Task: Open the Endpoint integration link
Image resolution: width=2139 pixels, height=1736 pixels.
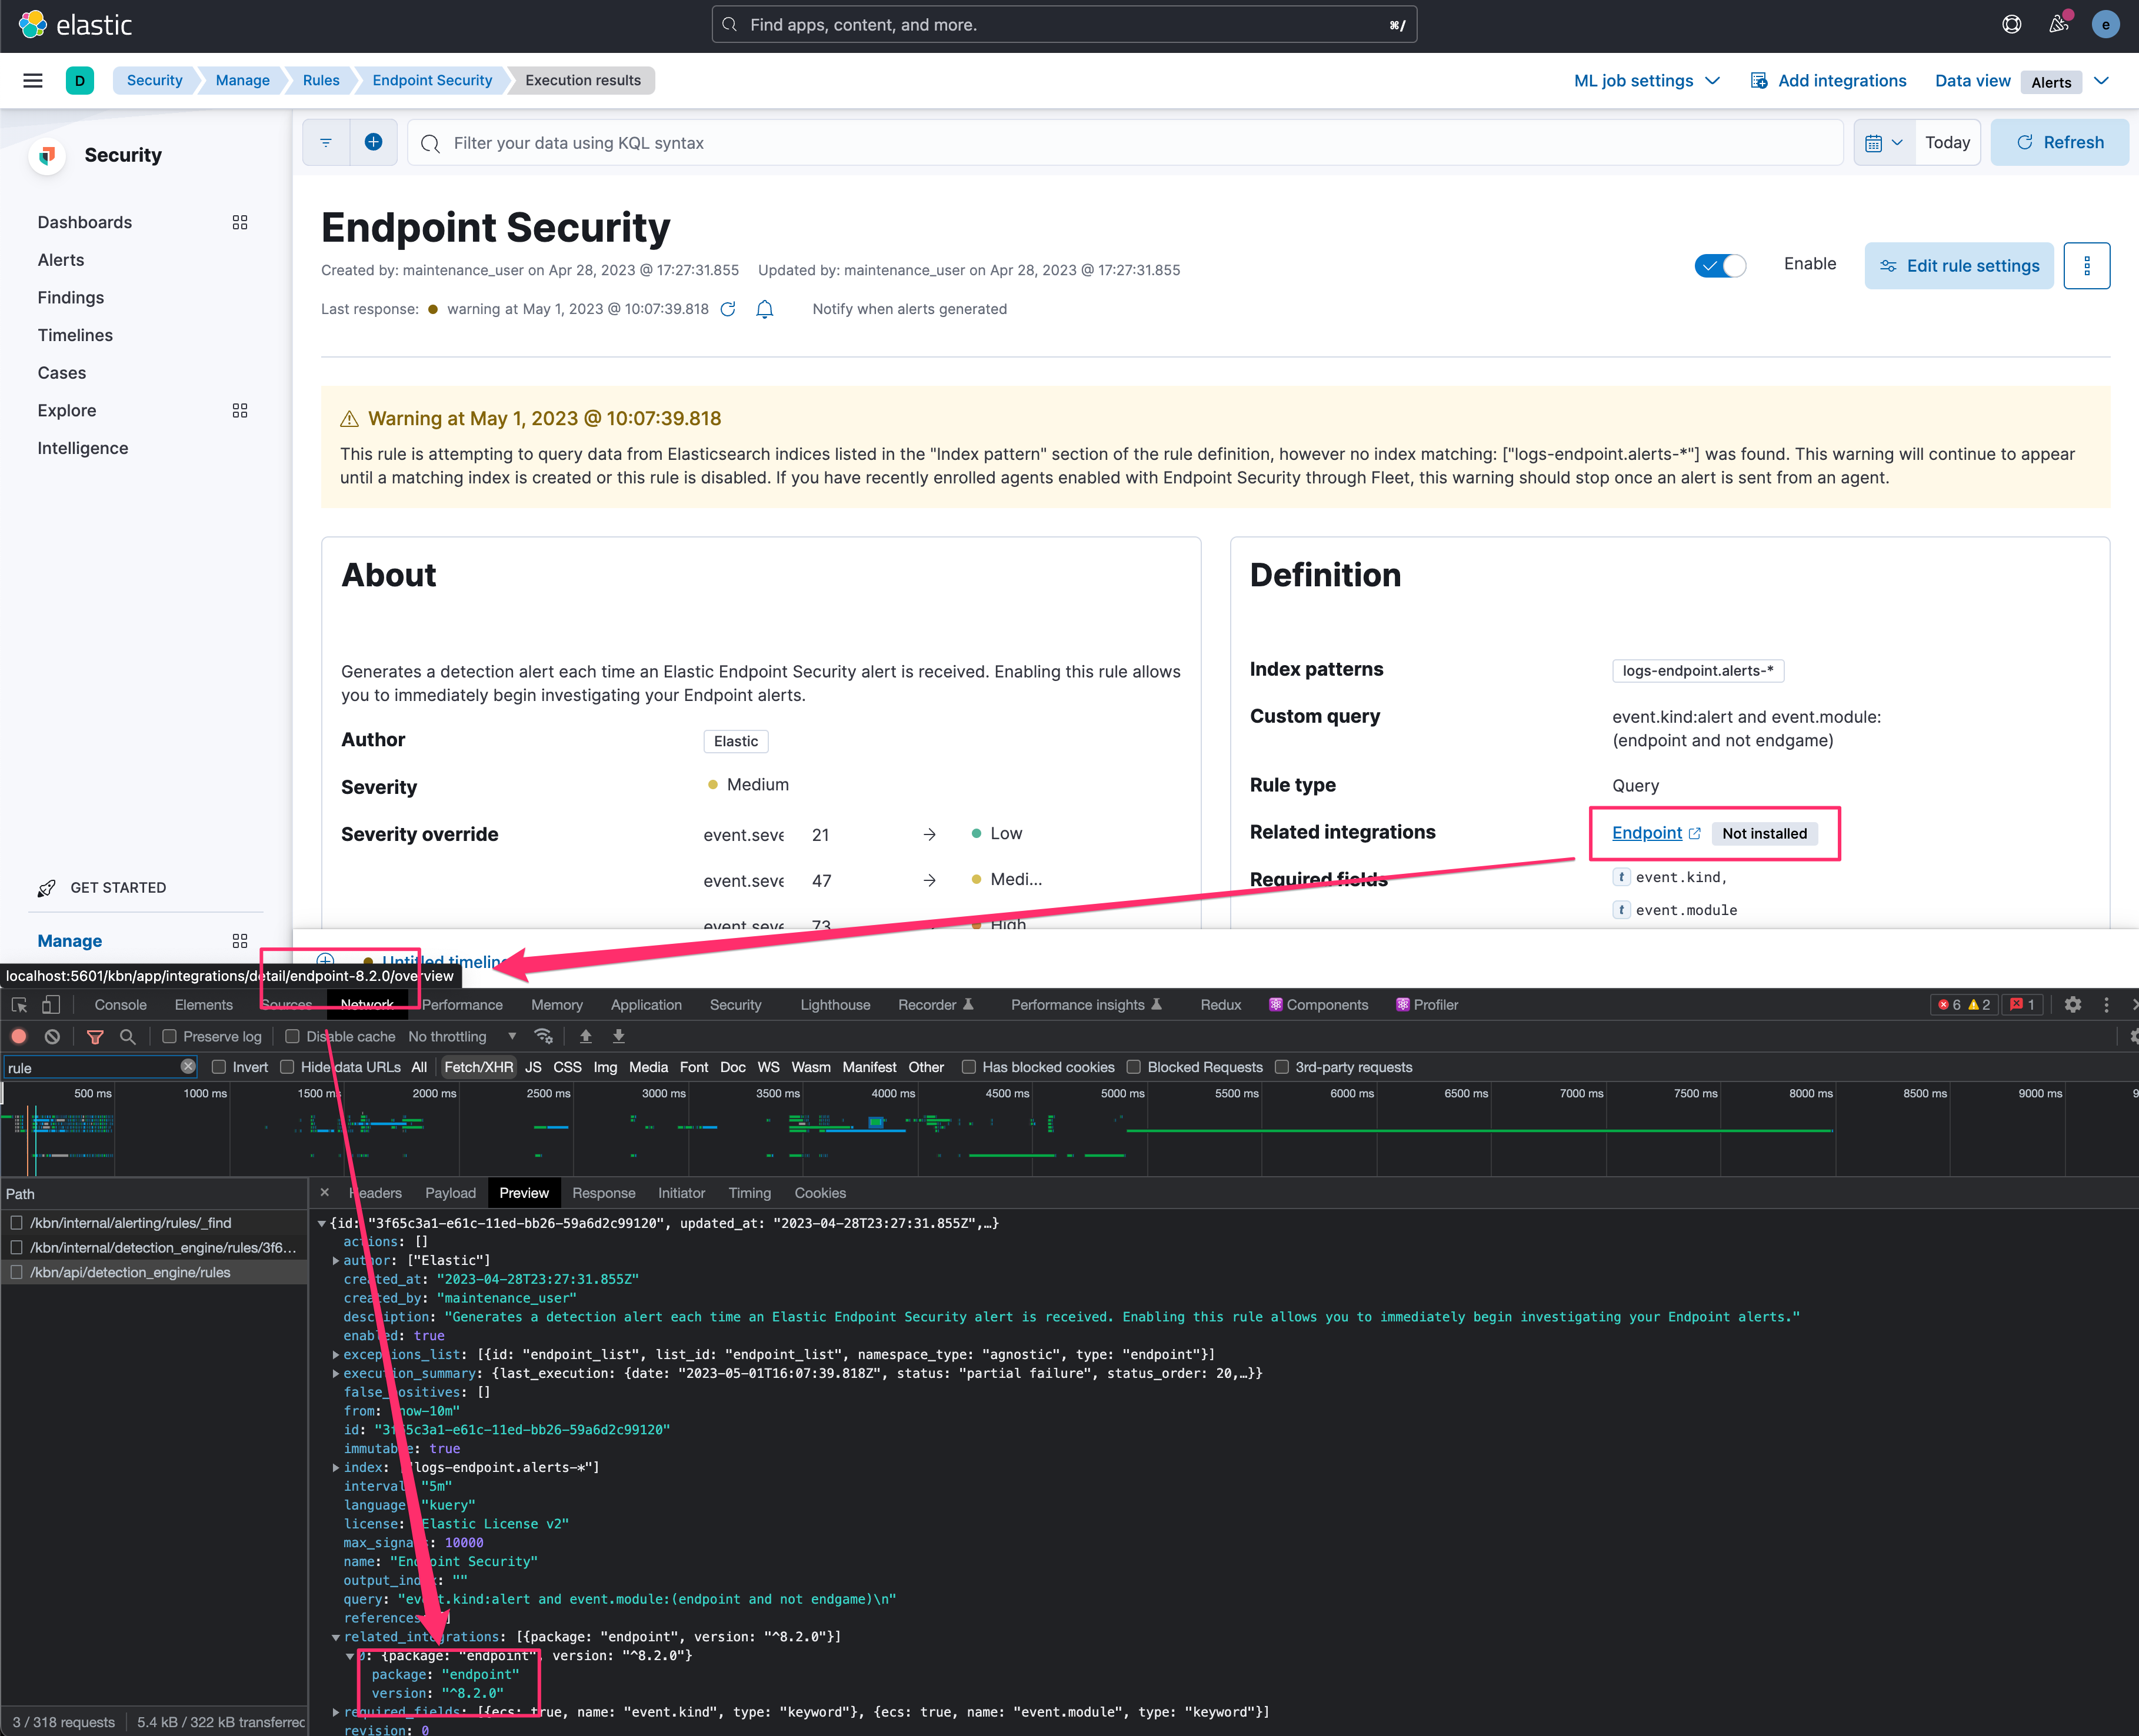Action: point(1647,832)
